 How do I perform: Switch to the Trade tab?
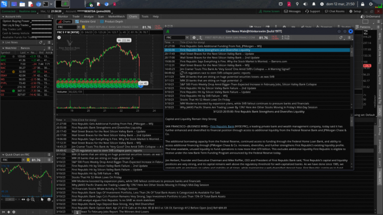point(76,16)
